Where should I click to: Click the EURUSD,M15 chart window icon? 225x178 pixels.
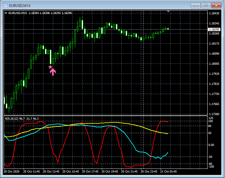pos(6,5)
